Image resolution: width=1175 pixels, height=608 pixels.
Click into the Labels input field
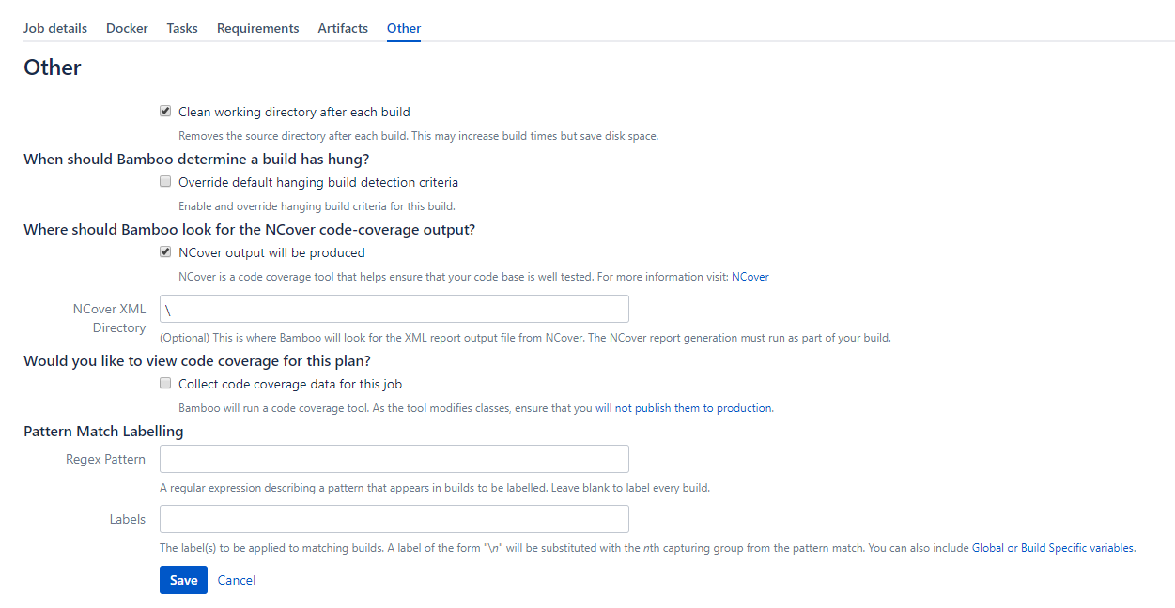pyautogui.click(x=394, y=519)
